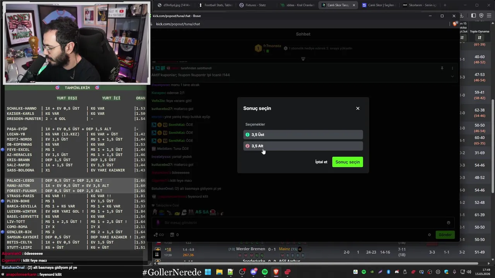This screenshot has width=495, height=278.
Task: Expand the pinned message chevron
Action: tap(452, 76)
